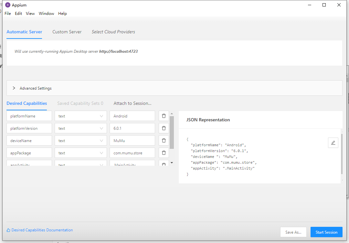Image resolution: width=349 pixels, height=243 pixels.
Task: Open Desired Capabilities Documentation link
Action: pos(42,230)
